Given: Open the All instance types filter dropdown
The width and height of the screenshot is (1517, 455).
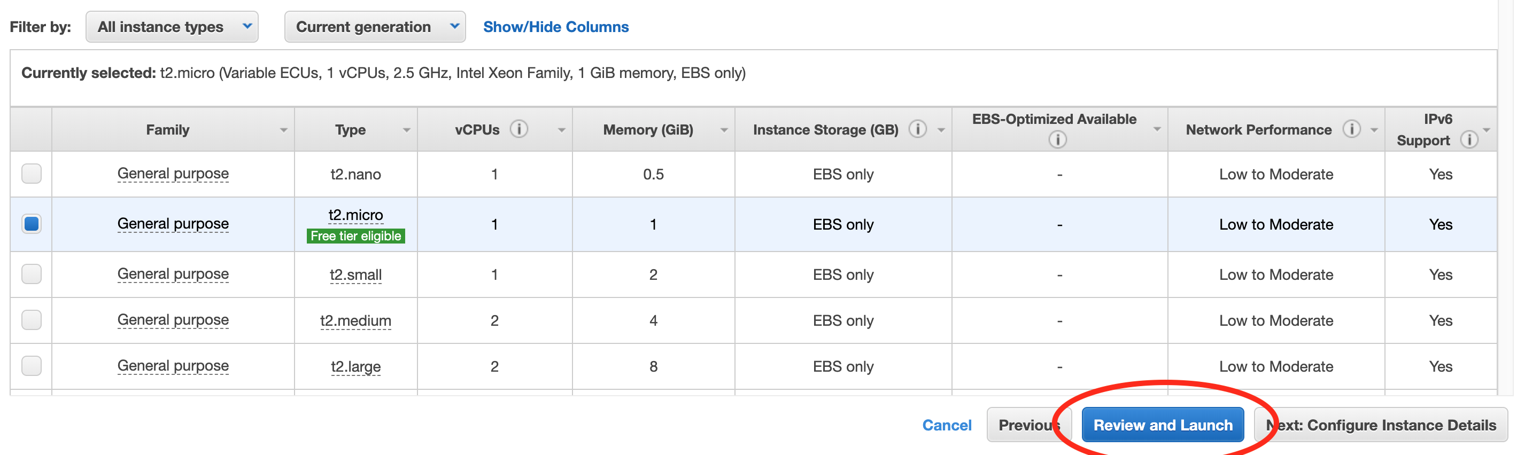Looking at the screenshot, I should (172, 27).
